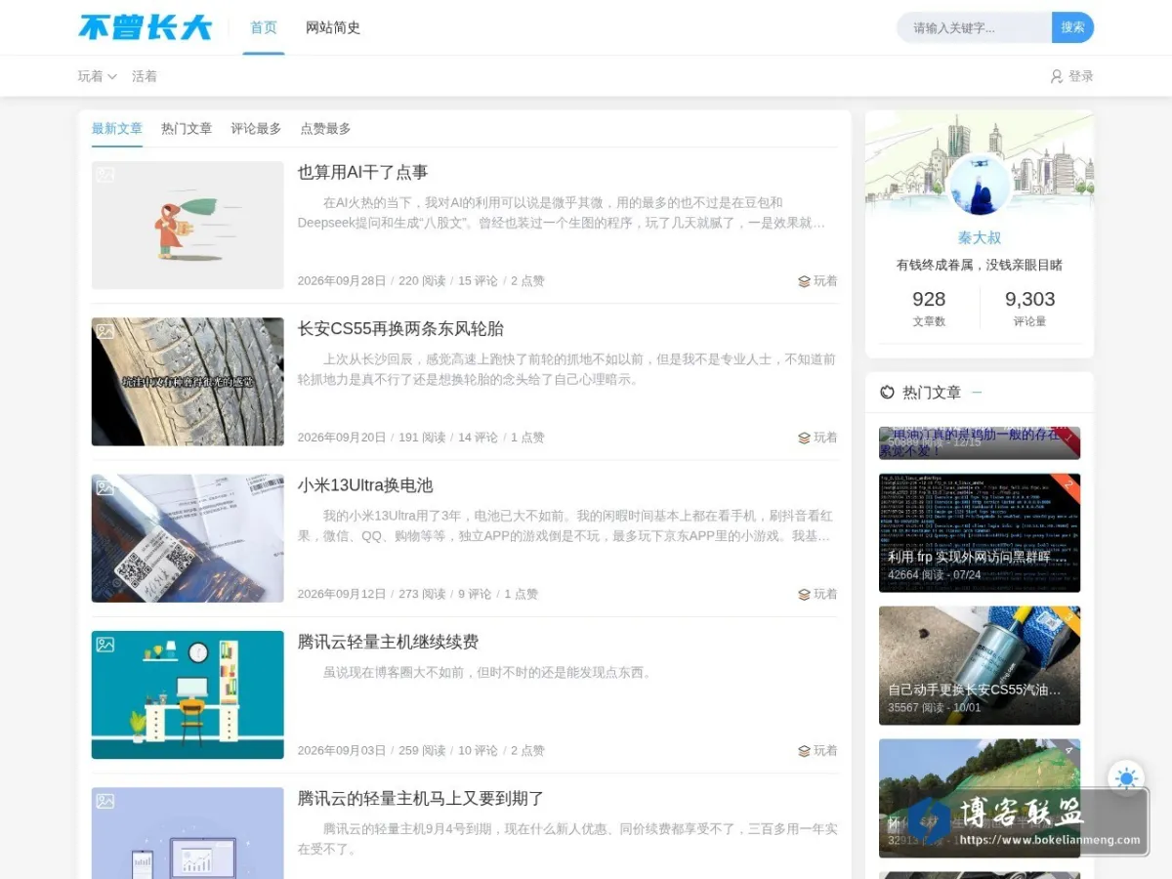1172x879 pixels.
Task: Click thumbnail of 腾讯云轻量主机继续续费 post
Action: [x=188, y=694]
